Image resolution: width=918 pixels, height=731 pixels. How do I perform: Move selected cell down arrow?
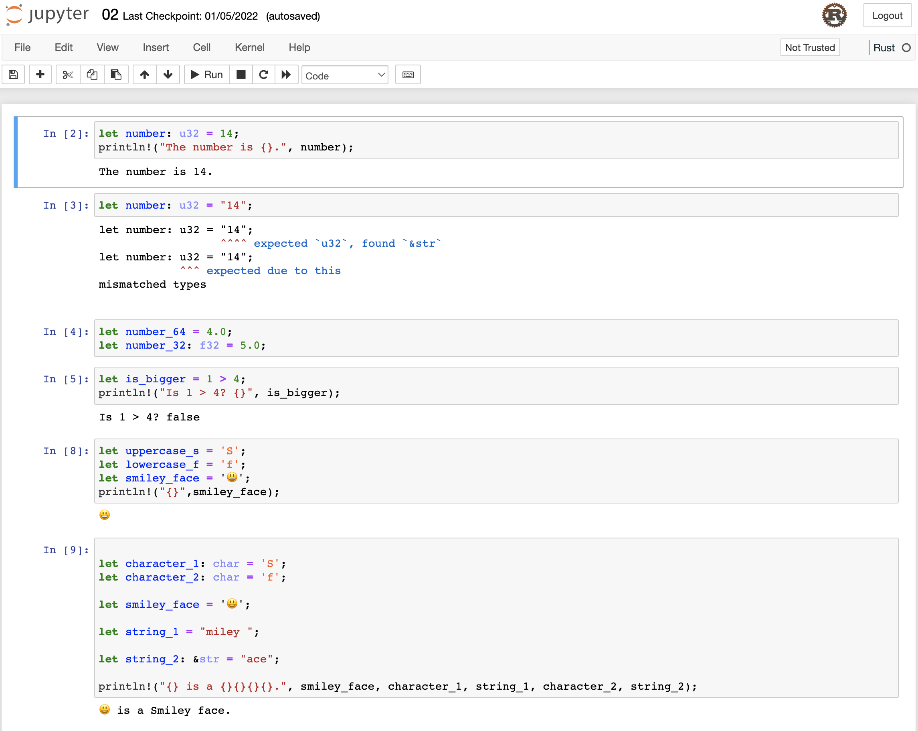point(168,75)
